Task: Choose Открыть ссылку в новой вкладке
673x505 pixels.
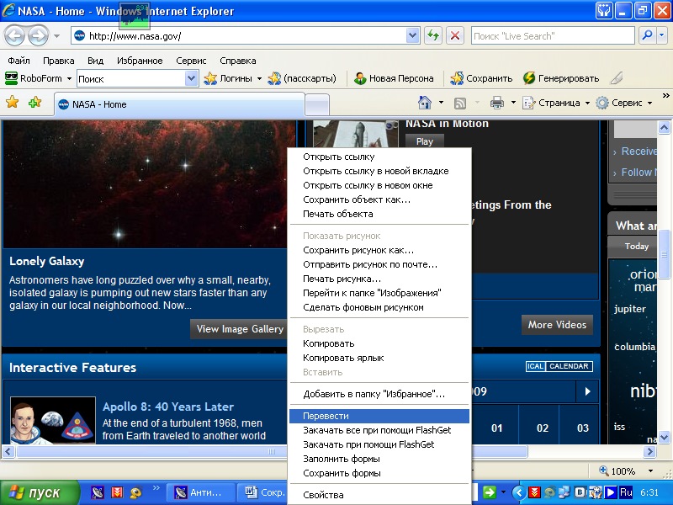Action: (379, 171)
